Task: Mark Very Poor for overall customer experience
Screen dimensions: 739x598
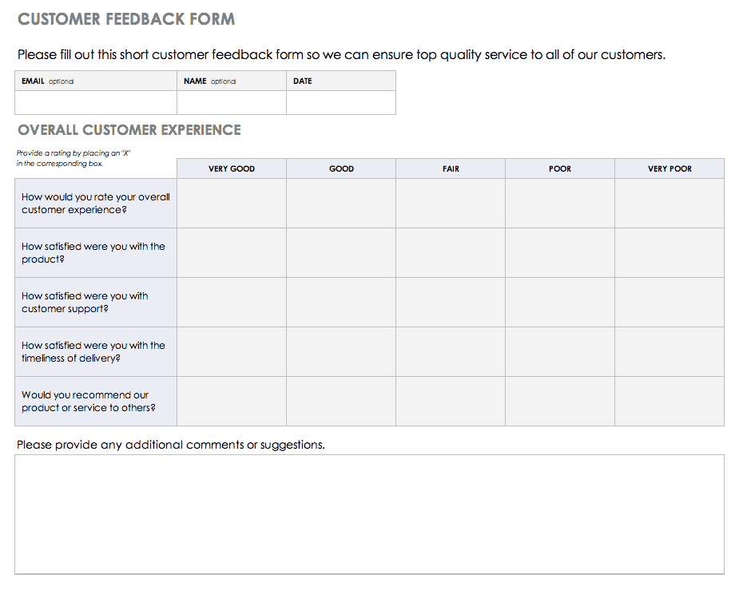Action: [669, 204]
